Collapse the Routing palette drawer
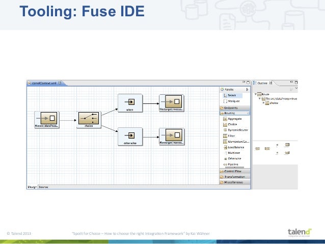The image size is (325, 244). click(x=235, y=113)
